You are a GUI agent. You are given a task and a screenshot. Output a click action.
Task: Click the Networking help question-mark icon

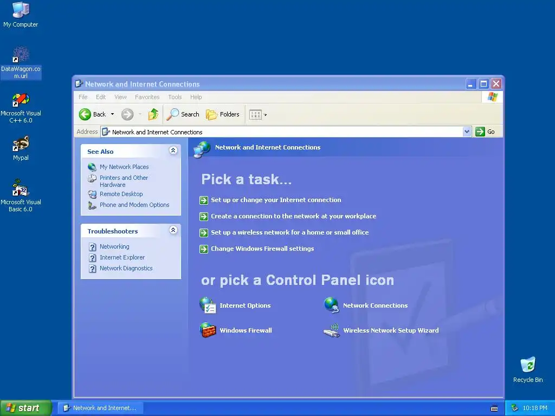[92, 247]
